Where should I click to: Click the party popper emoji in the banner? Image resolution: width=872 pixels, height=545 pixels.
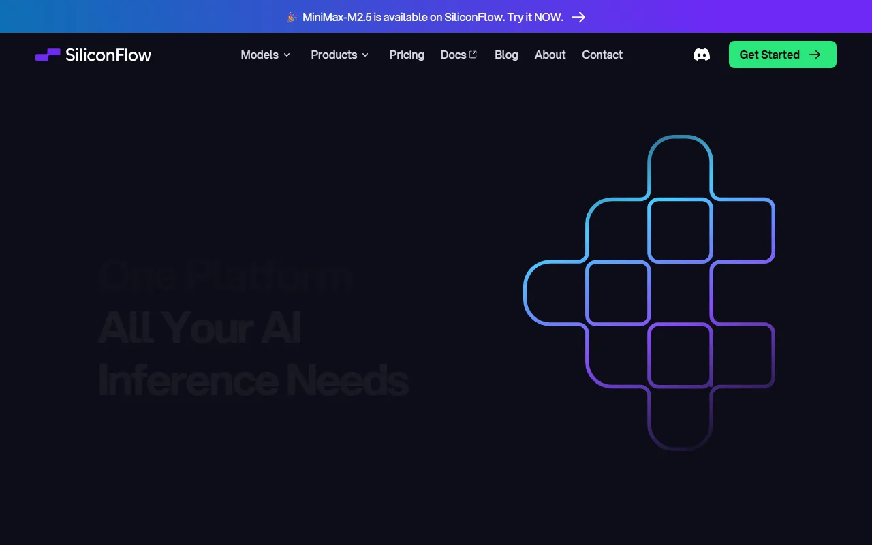click(x=292, y=17)
